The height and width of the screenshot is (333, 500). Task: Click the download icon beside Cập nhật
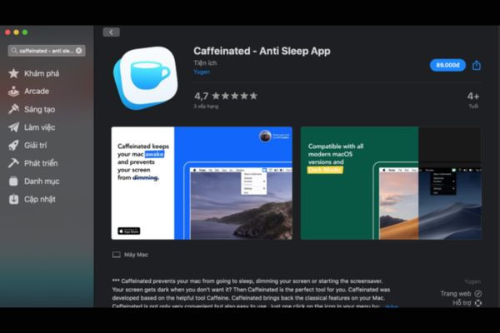tap(13, 200)
